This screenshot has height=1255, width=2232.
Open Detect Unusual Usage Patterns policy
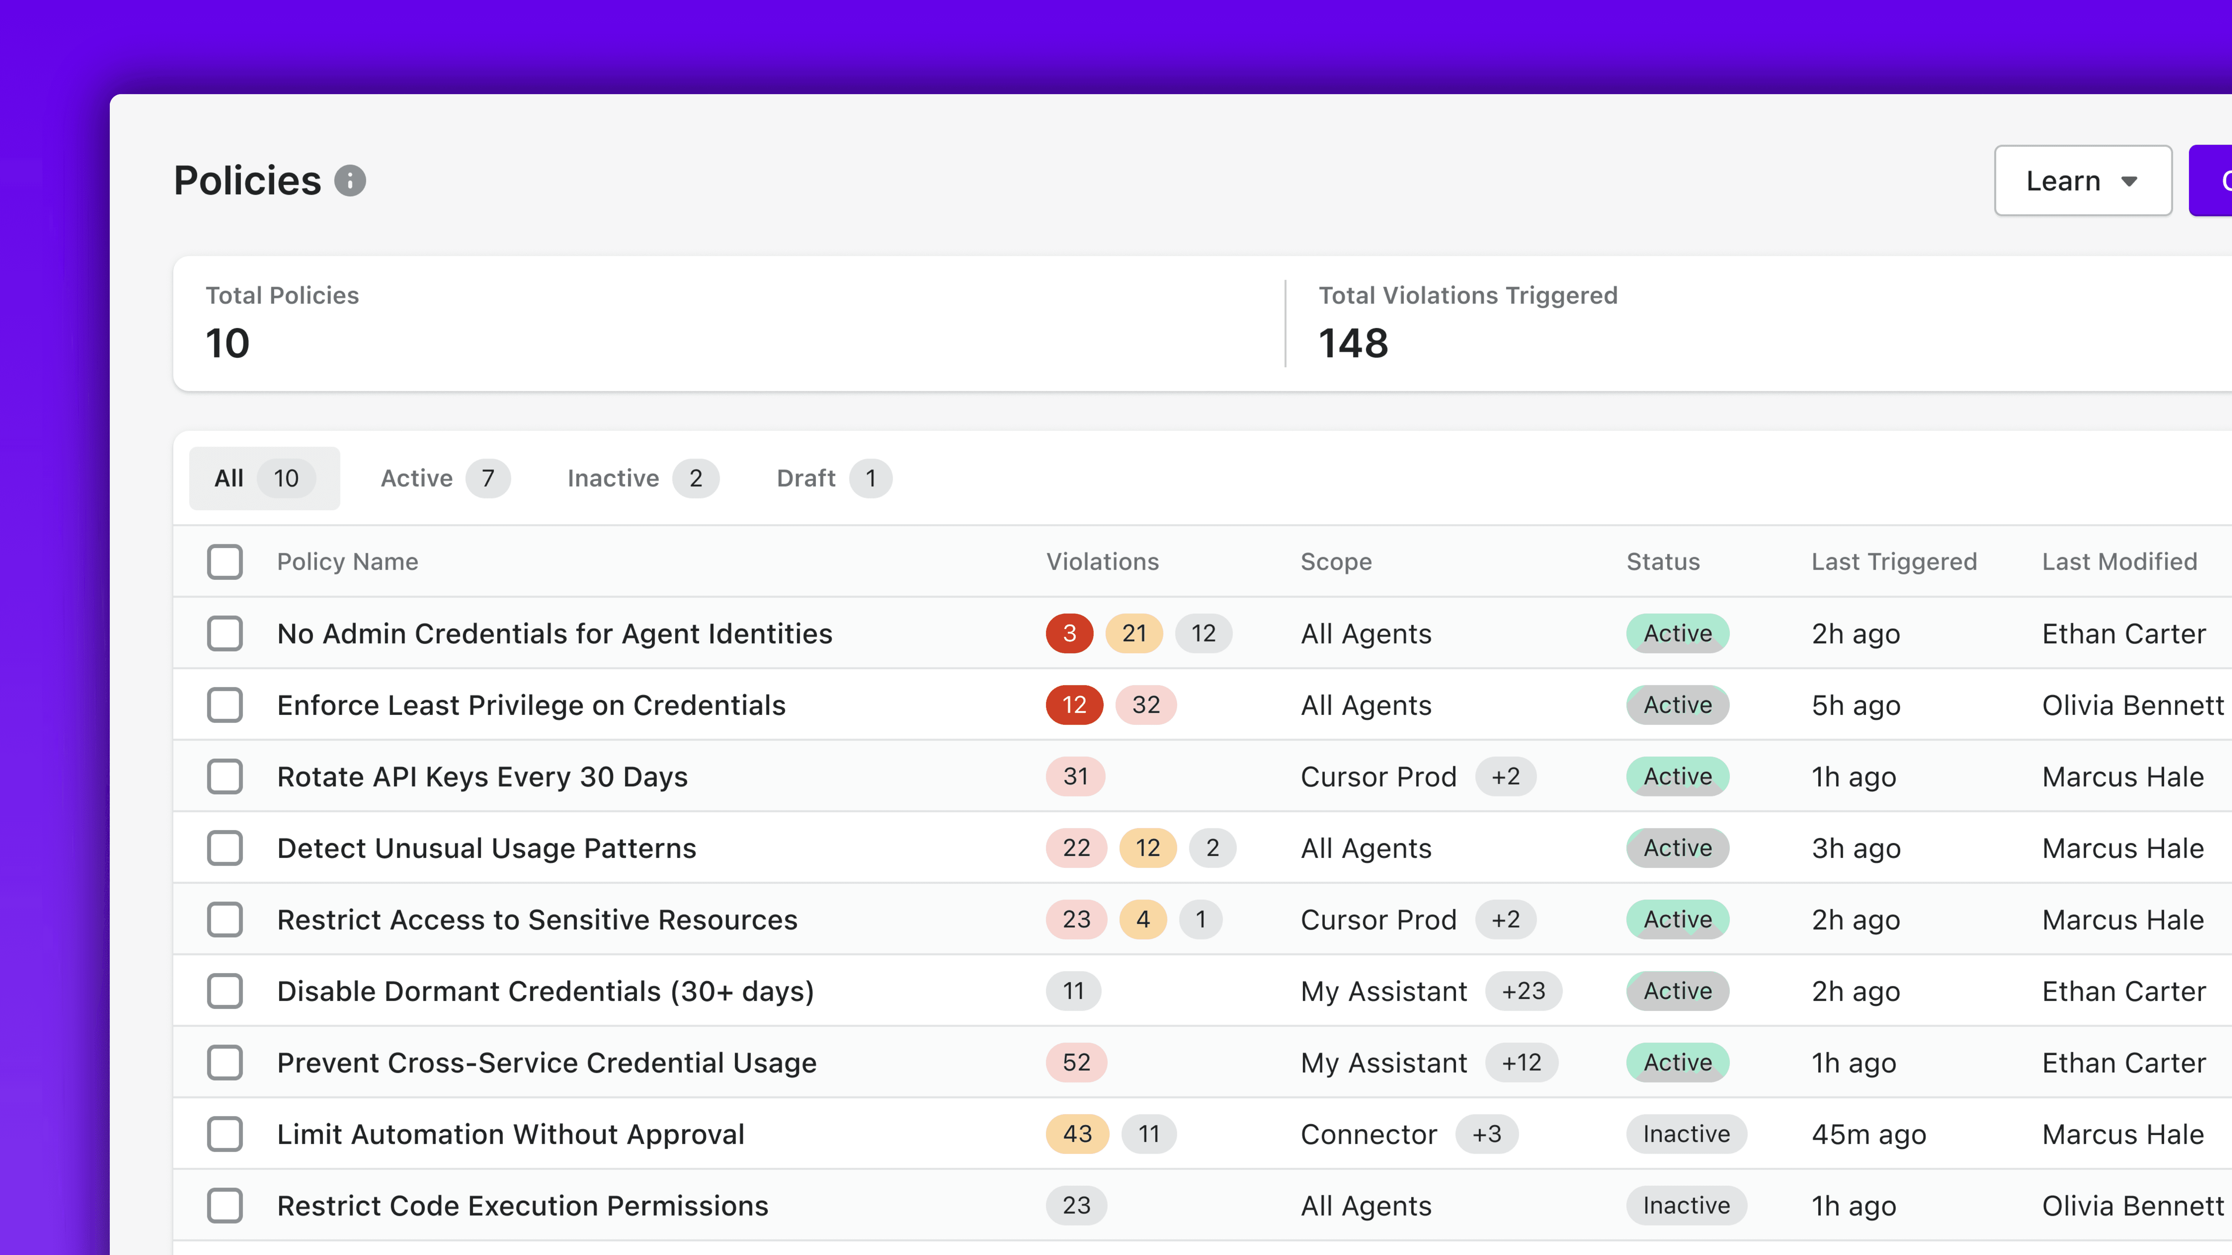coord(487,848)
